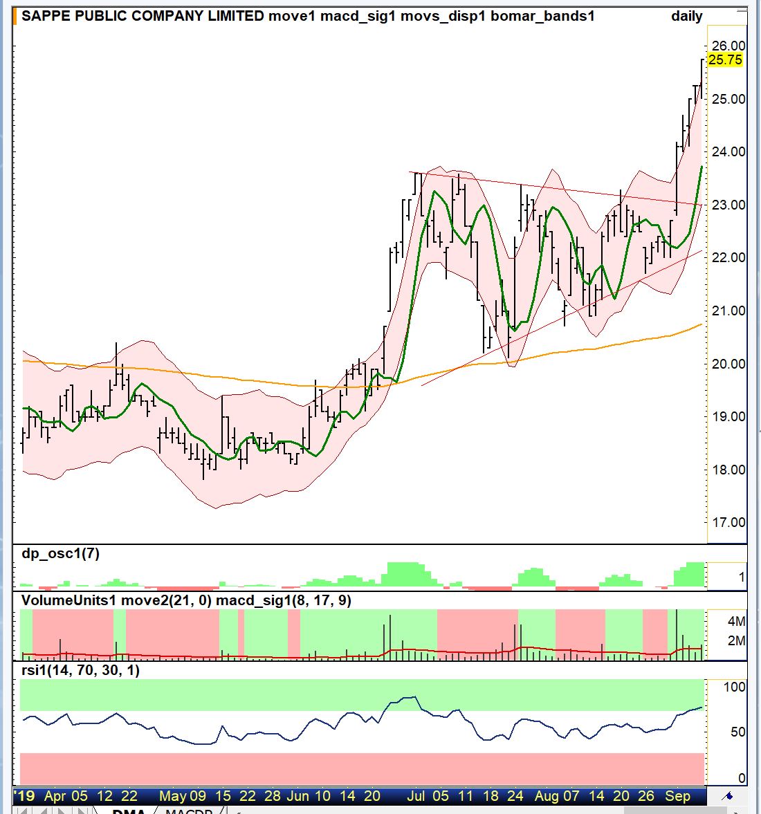The height and width of the screenshot is (814, 761).
Task: Click the 26.00 price axis label
Action: click(x=728, y=46)
